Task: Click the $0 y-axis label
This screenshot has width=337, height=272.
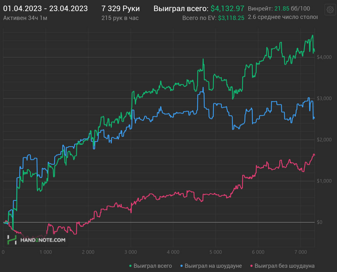Action: (x=320, y=222)
